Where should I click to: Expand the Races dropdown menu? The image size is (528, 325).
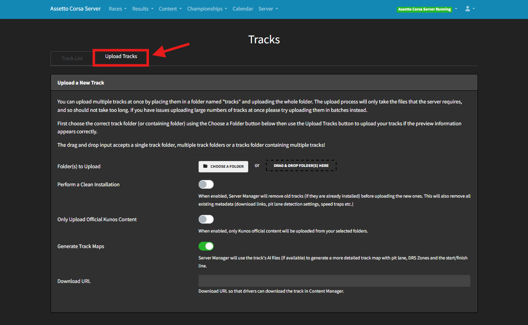[x=117, y=8]
